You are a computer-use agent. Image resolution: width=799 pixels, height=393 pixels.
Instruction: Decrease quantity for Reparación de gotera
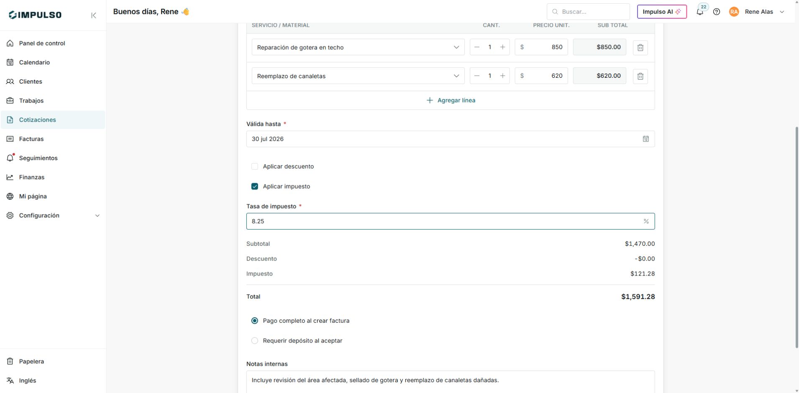(x=476, y=47)
